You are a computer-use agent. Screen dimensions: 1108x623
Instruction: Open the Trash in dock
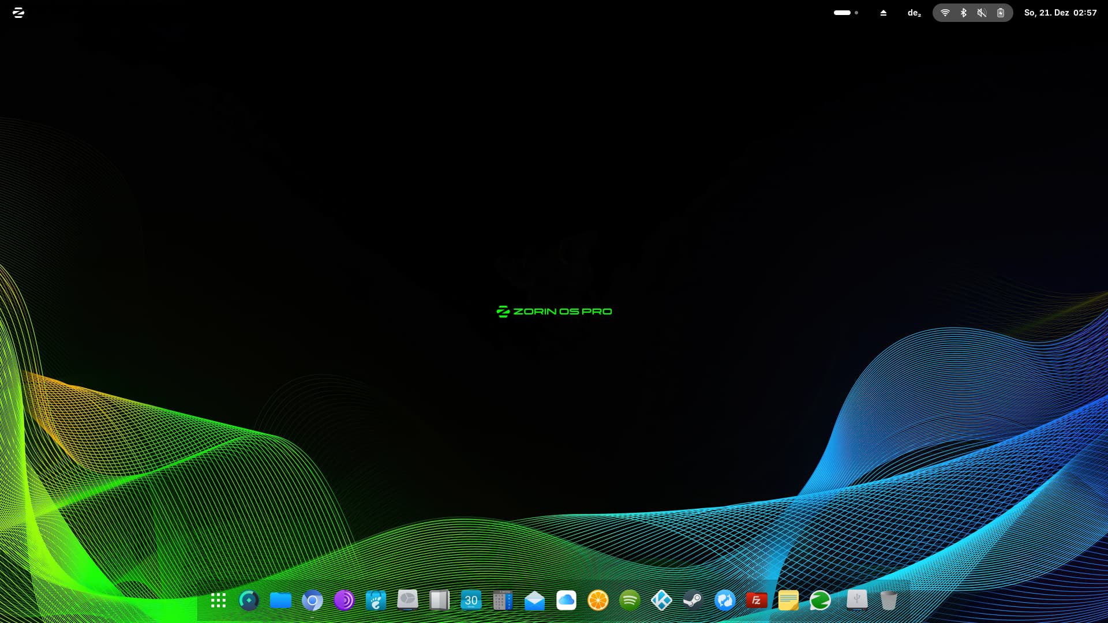889,601
